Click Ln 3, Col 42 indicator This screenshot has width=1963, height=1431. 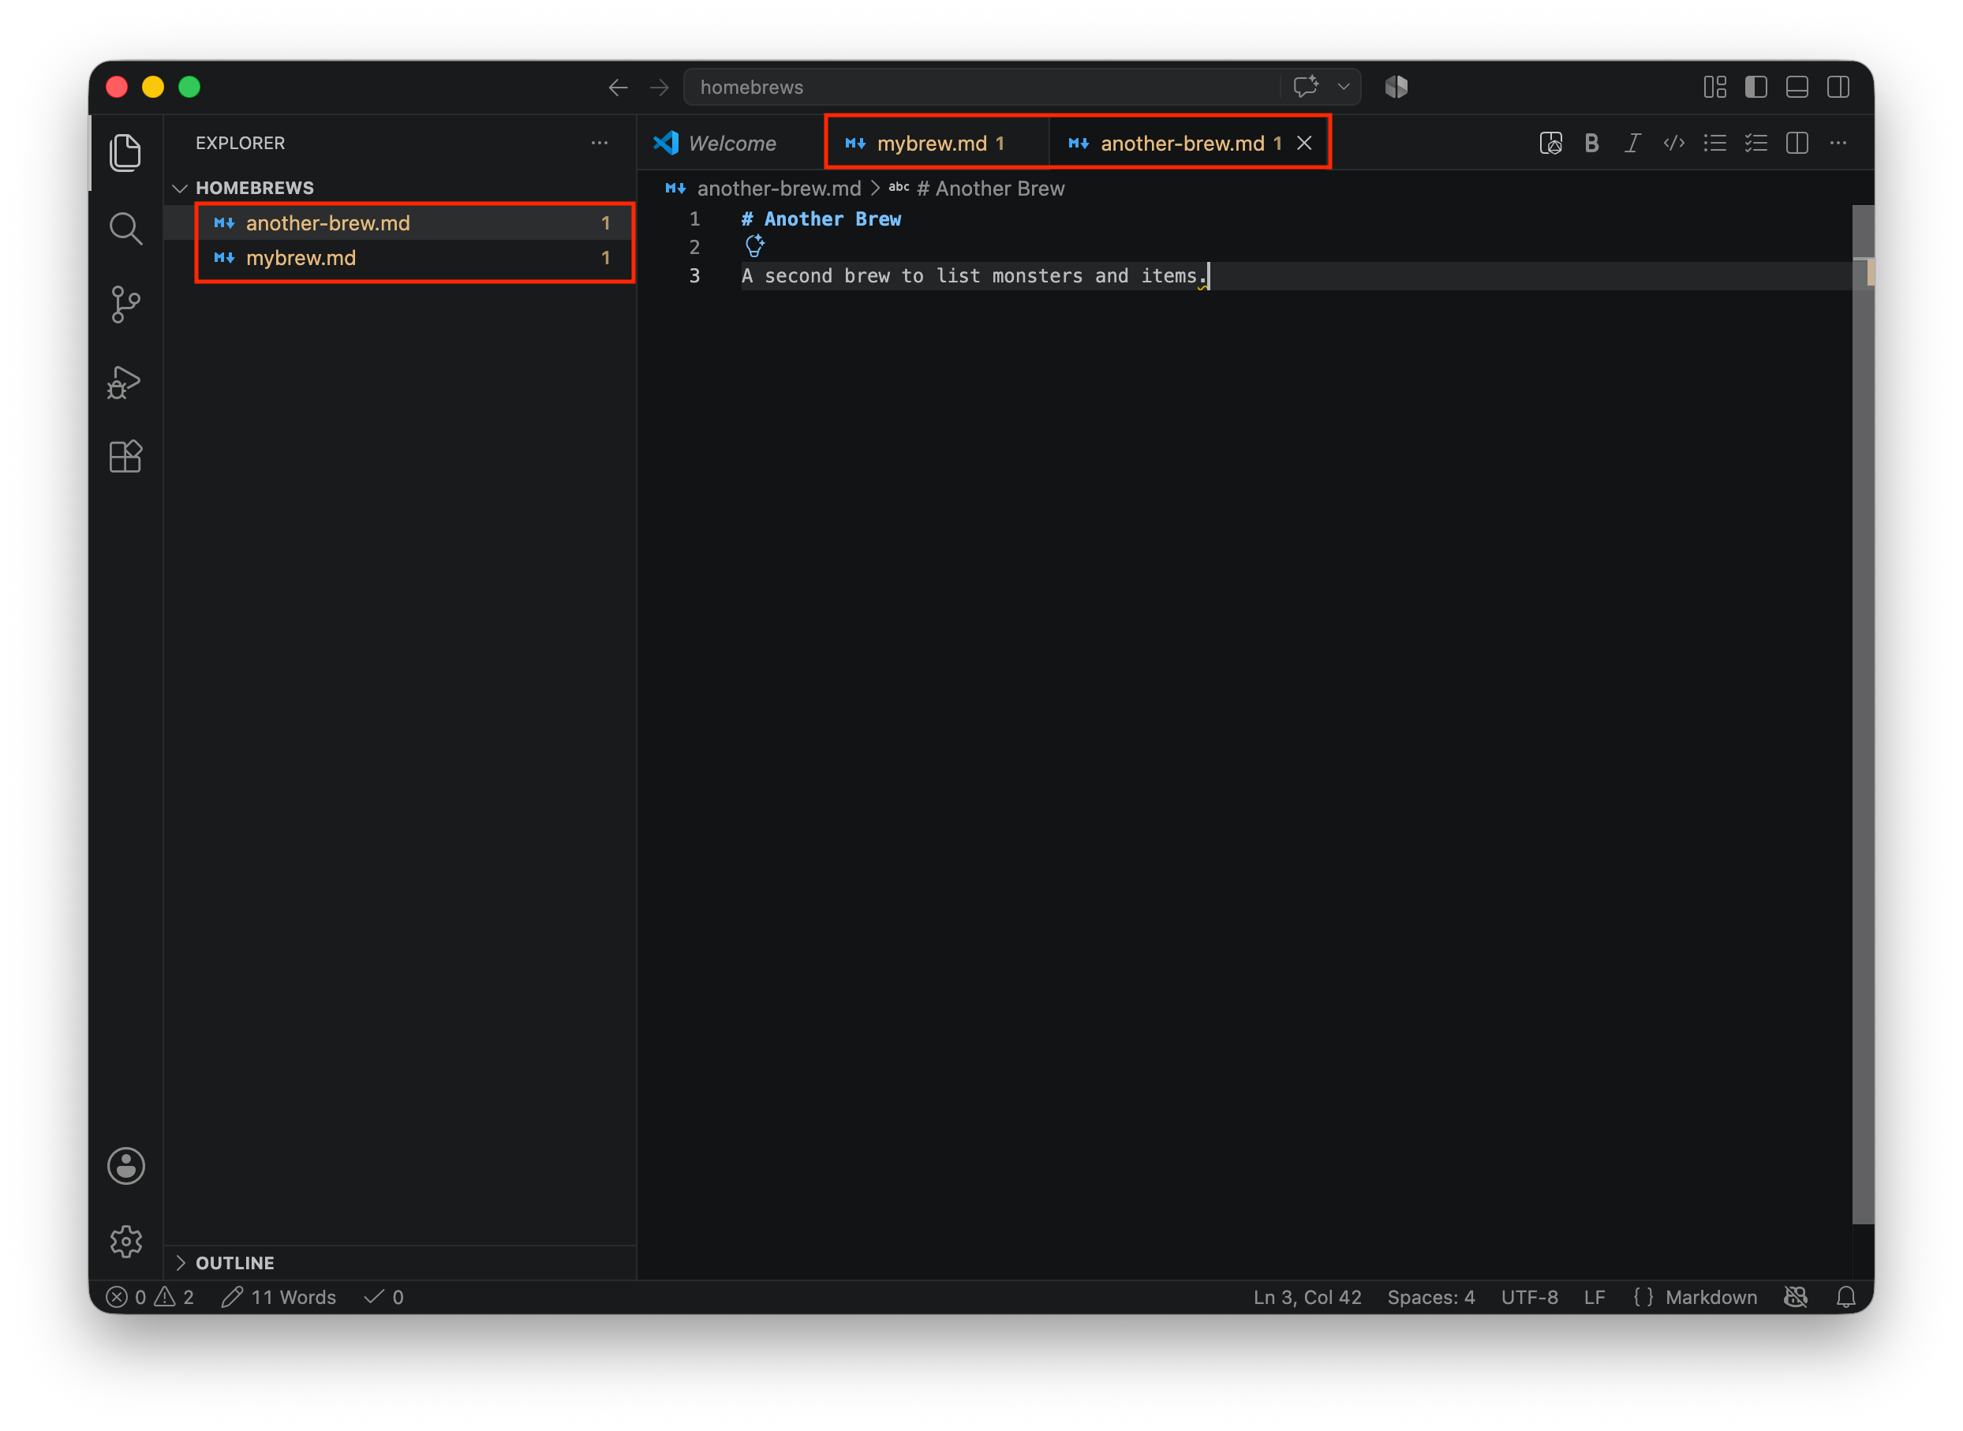(x=1307, y=1296)
